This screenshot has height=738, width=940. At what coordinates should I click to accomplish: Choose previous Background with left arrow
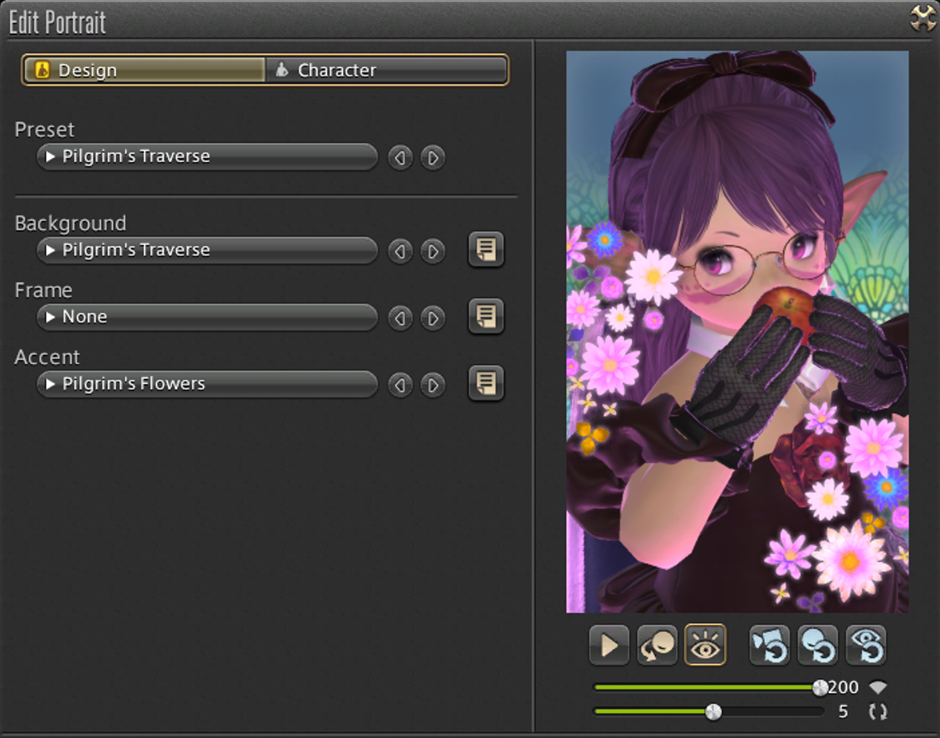[400, 251]
